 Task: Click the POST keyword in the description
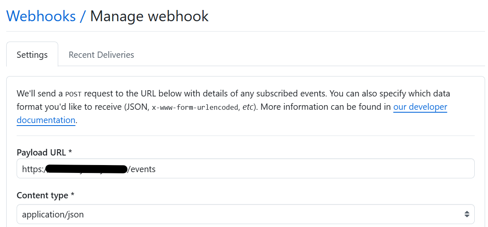(73, 94)
